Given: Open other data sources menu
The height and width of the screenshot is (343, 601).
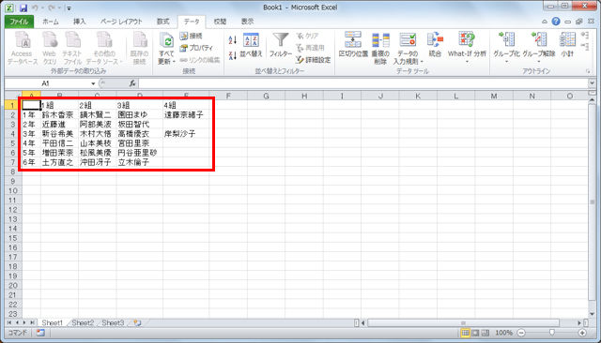Looking at the screenshot, I should pos(103,48).
